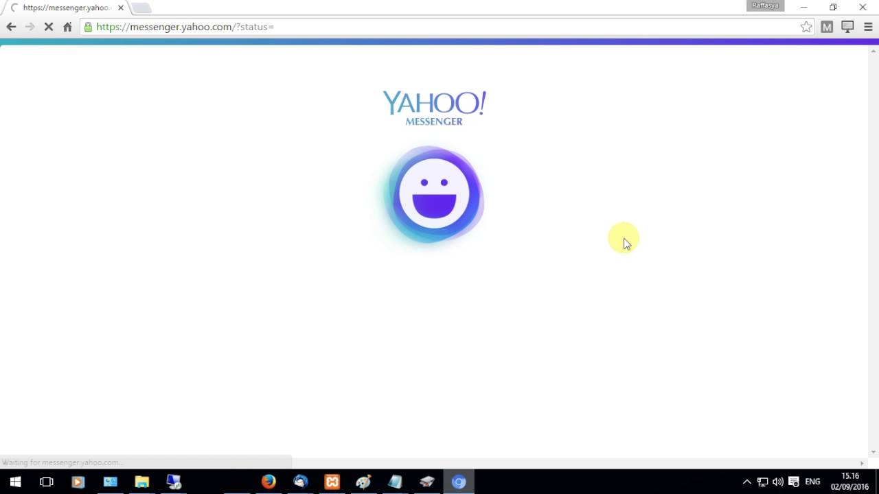Image resolution: width=879 pixels, height=494 pixels.
Task: Open the Chrome hamburger menu
Action: 868,27
